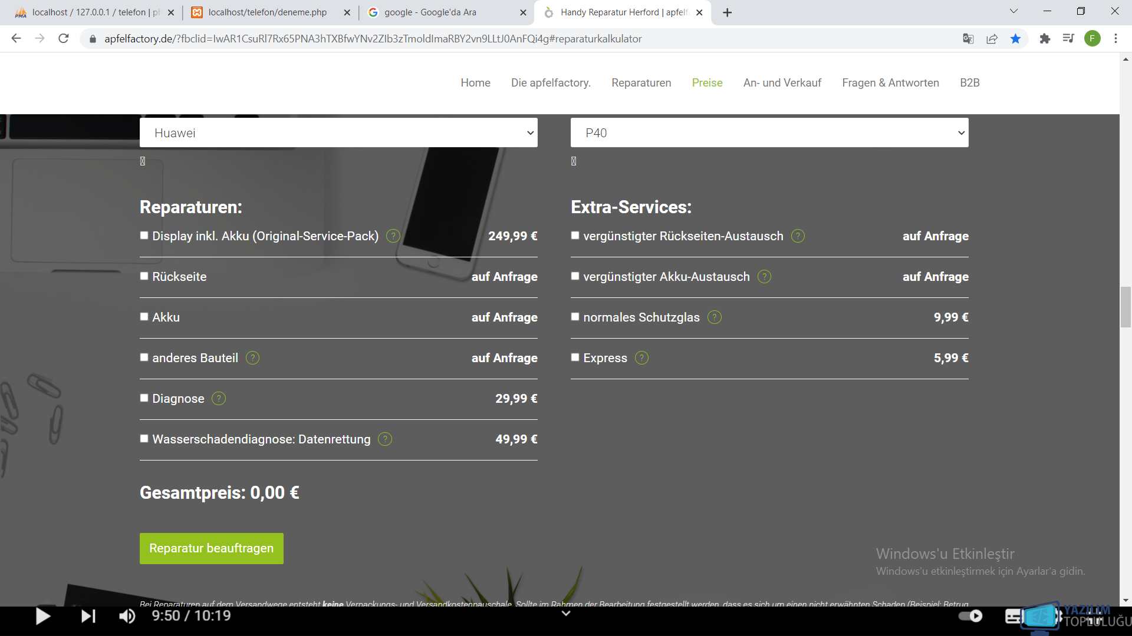1132x636 pixels.
Task: Check vergünstigter Rückseiten-Austausch checkbox
Action: click(x=575, y=236)
